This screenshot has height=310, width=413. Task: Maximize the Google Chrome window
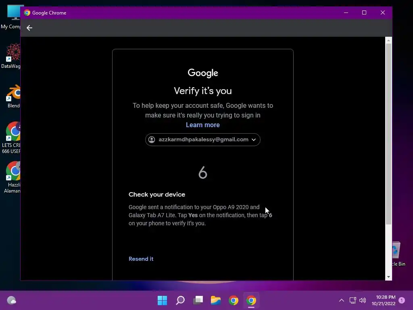(x=364, y=13)
